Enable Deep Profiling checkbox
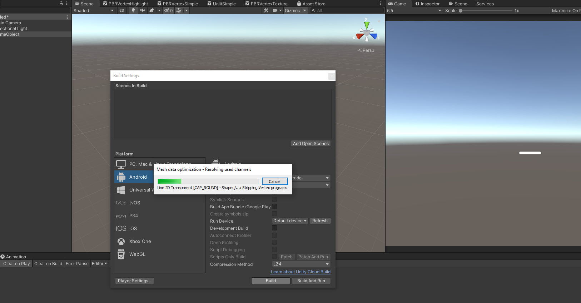The width and height of the screenshot is (581, 303). pyautogui.click(x=274, y=242)
